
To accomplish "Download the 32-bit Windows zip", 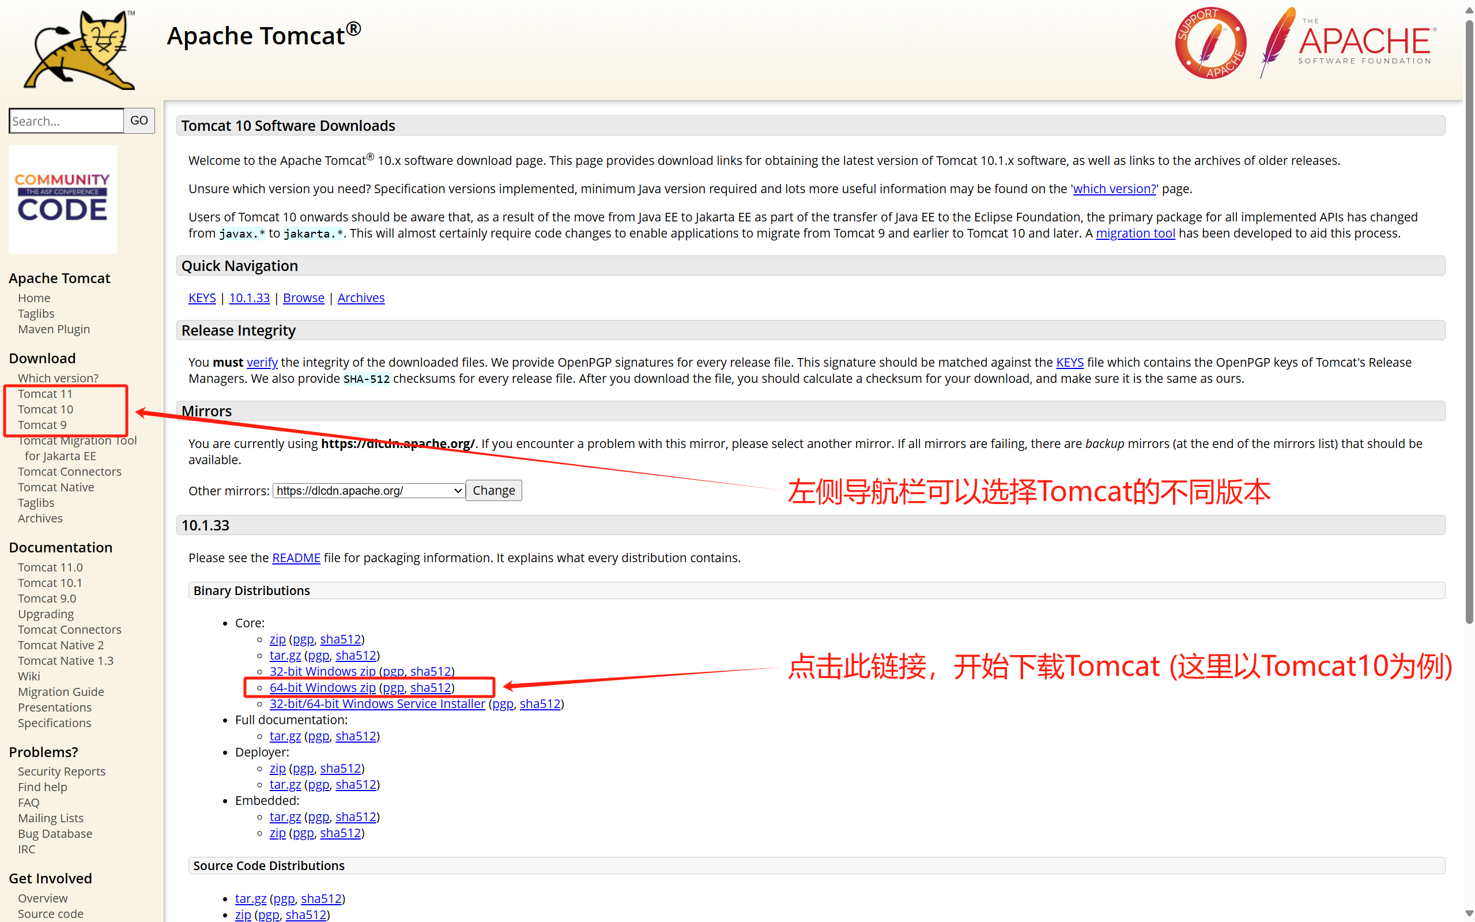I will coord(322,671).
